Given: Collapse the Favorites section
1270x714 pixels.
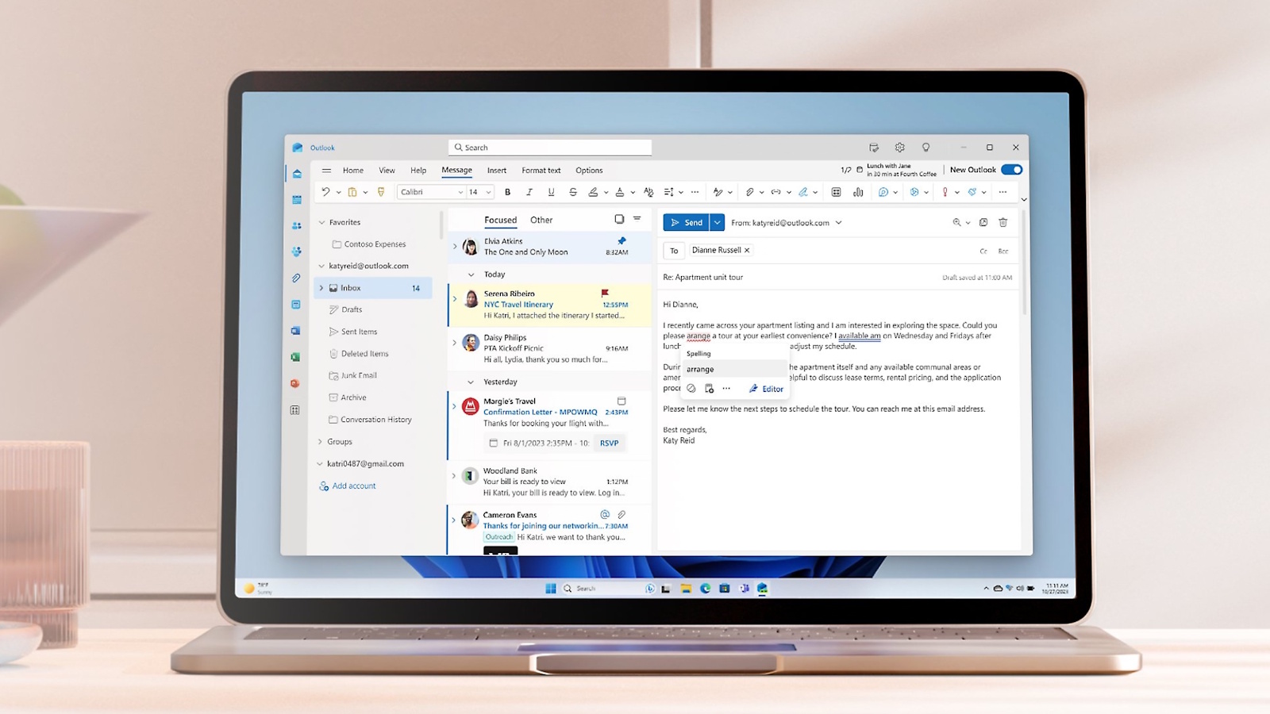Looking at the screenshot, I should coord(321,222).
